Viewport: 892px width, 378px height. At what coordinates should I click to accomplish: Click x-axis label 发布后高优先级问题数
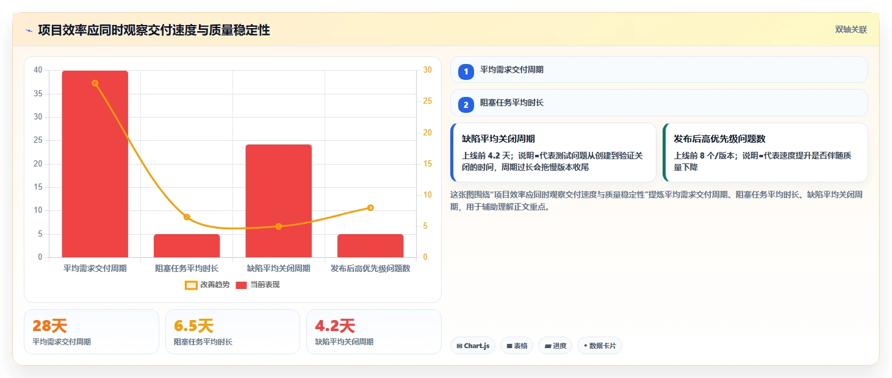[370, 268]
